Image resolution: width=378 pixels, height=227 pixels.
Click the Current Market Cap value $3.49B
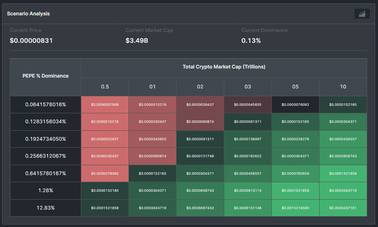pos(137,41)
